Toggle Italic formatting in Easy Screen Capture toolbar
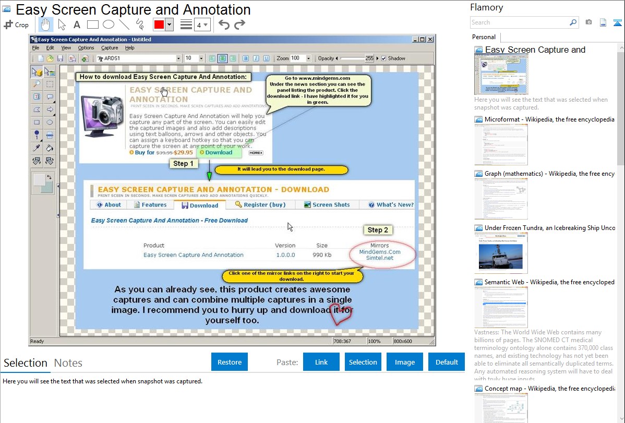 [256, 58]
